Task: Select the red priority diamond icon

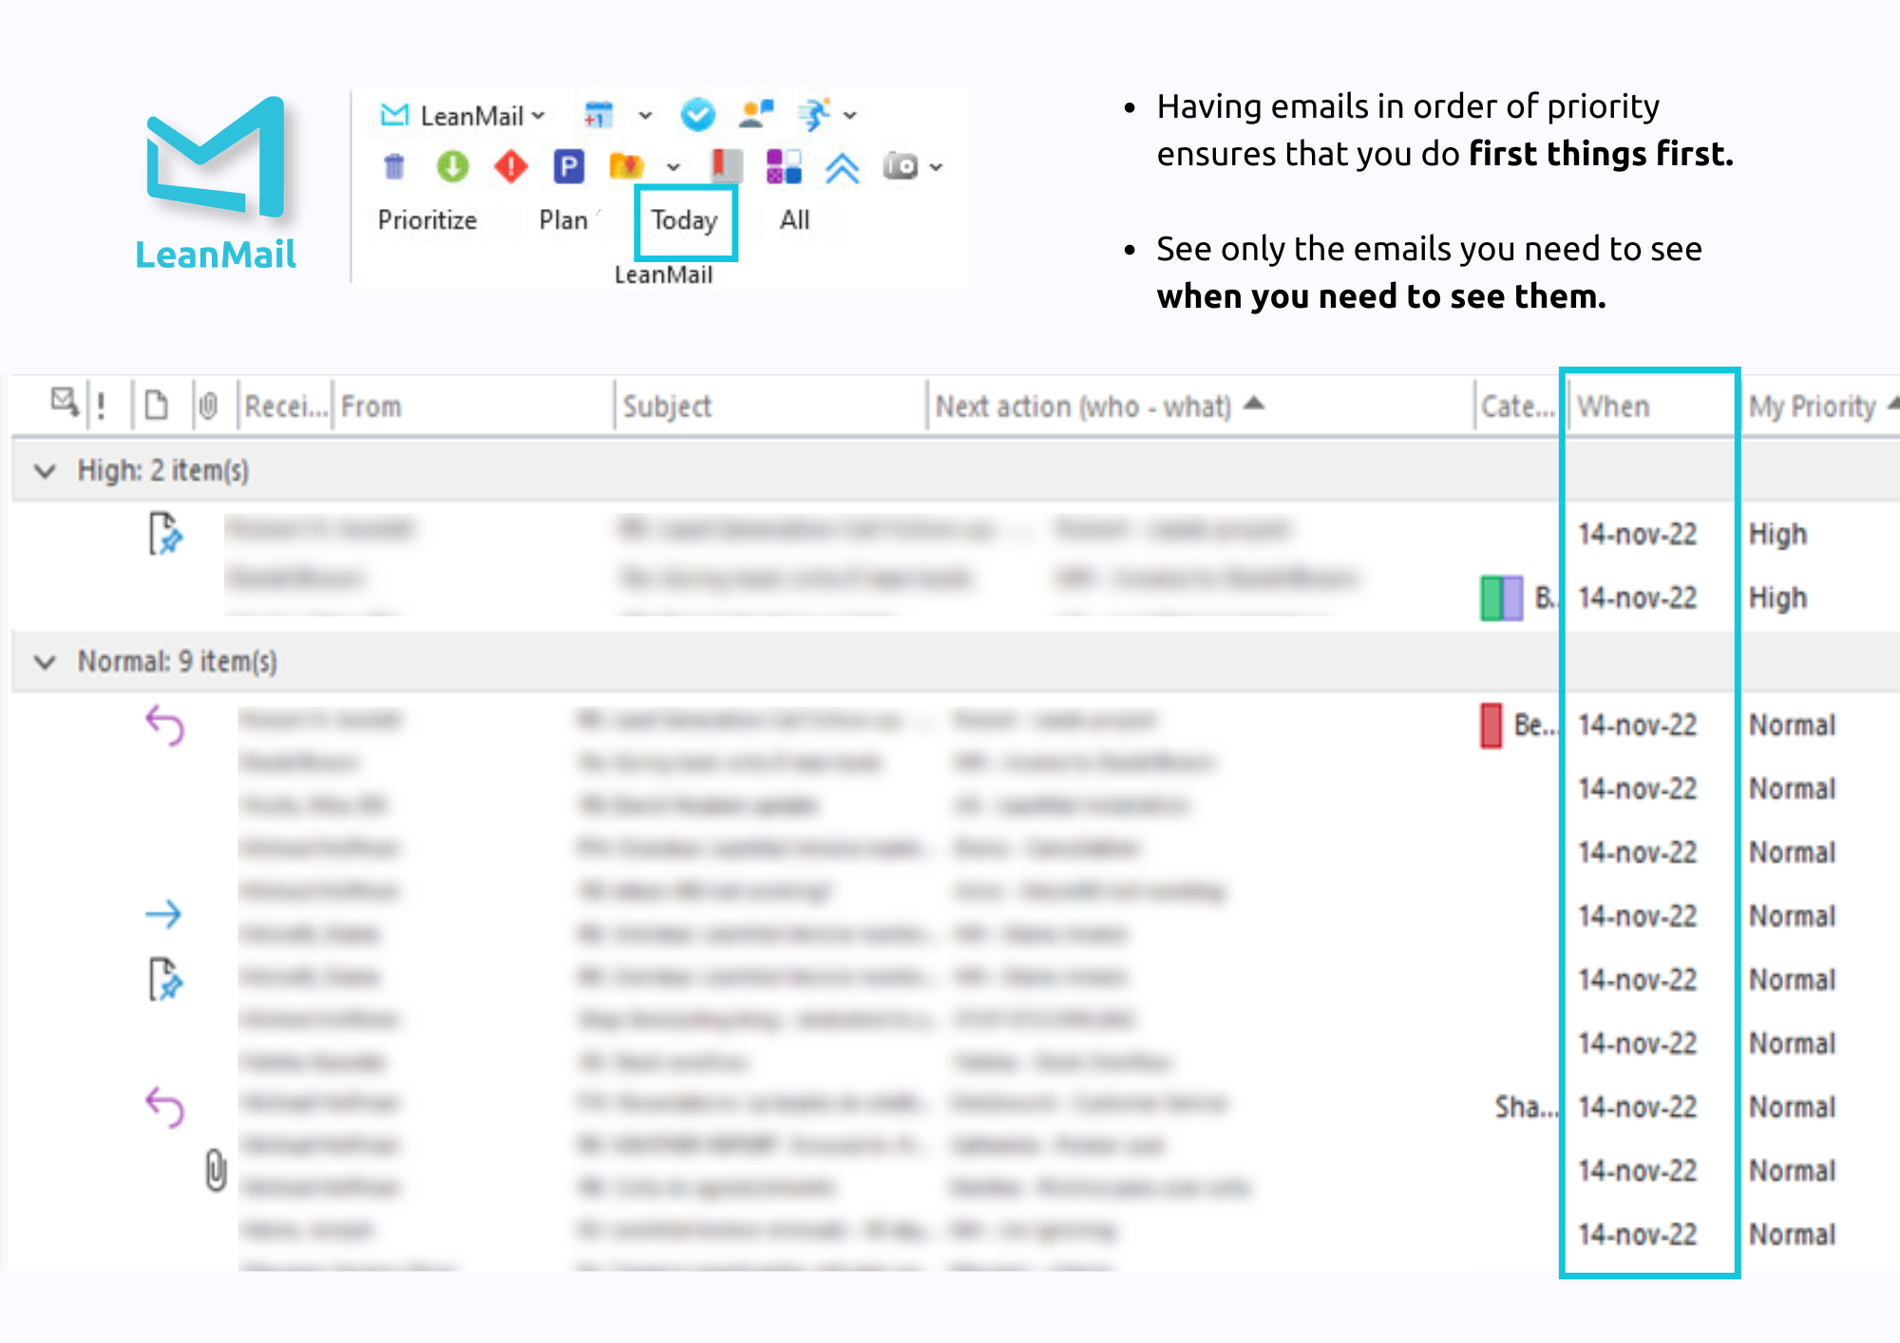Action: pyautogui.click(x=510, y=166)
